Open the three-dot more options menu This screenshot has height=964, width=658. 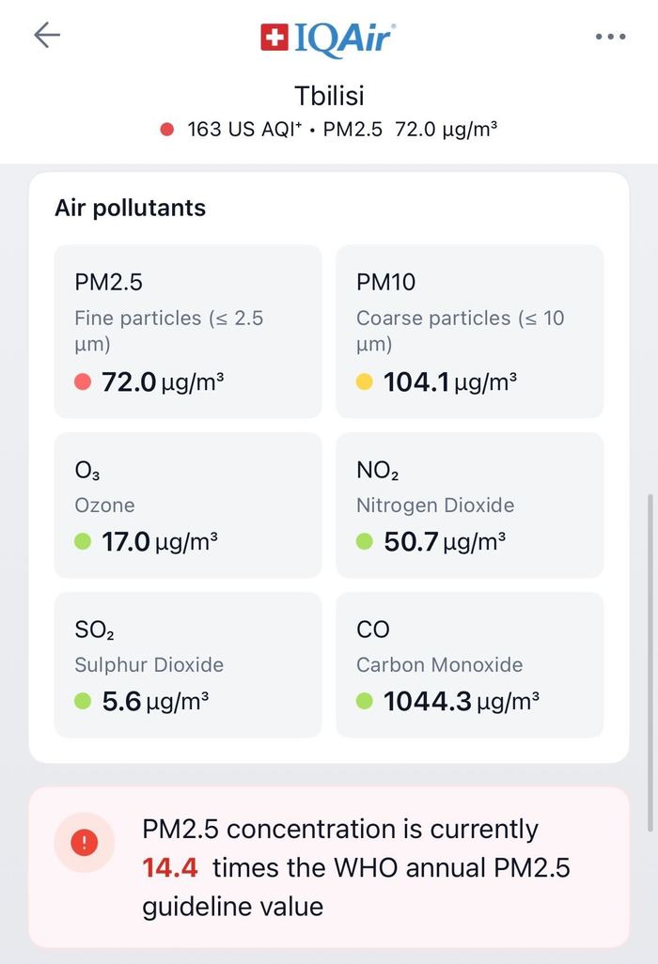pos(610,37)
